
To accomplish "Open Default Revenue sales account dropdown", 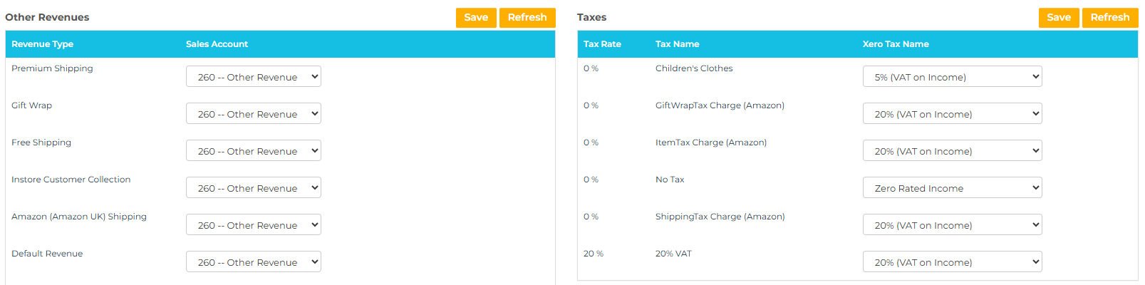I will pos(254,262).
